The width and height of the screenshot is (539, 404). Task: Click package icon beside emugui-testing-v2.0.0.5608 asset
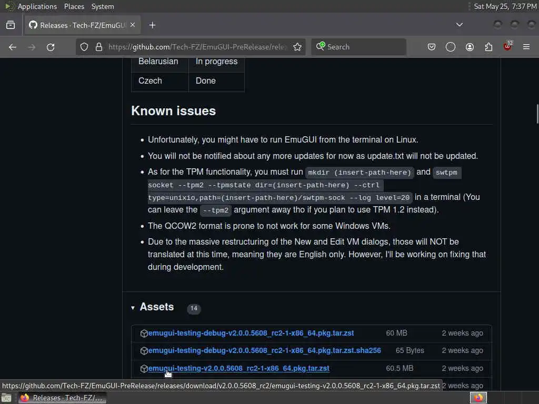tap(144, 369)
